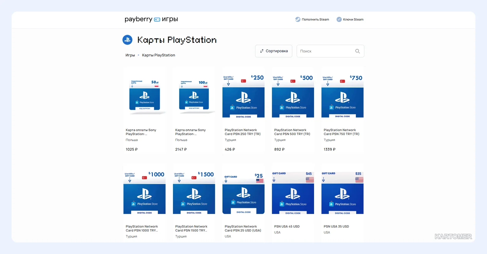Screen dimensions: 487x254
Task: Click the Карты PlayStation page heading
Action: coord(177,40)
